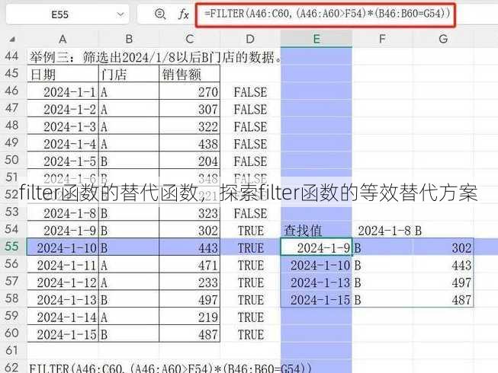Select column C header
498x373 pixels.
pyautogui.click(x=190, y=39)
